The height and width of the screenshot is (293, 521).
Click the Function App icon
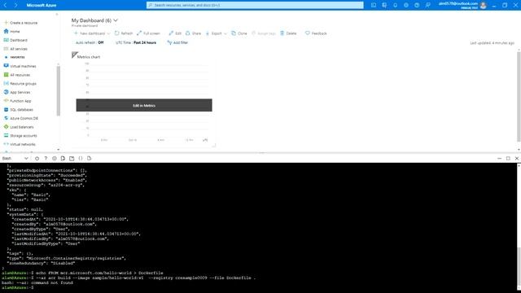pyautogui.click(x=6, y=101)
